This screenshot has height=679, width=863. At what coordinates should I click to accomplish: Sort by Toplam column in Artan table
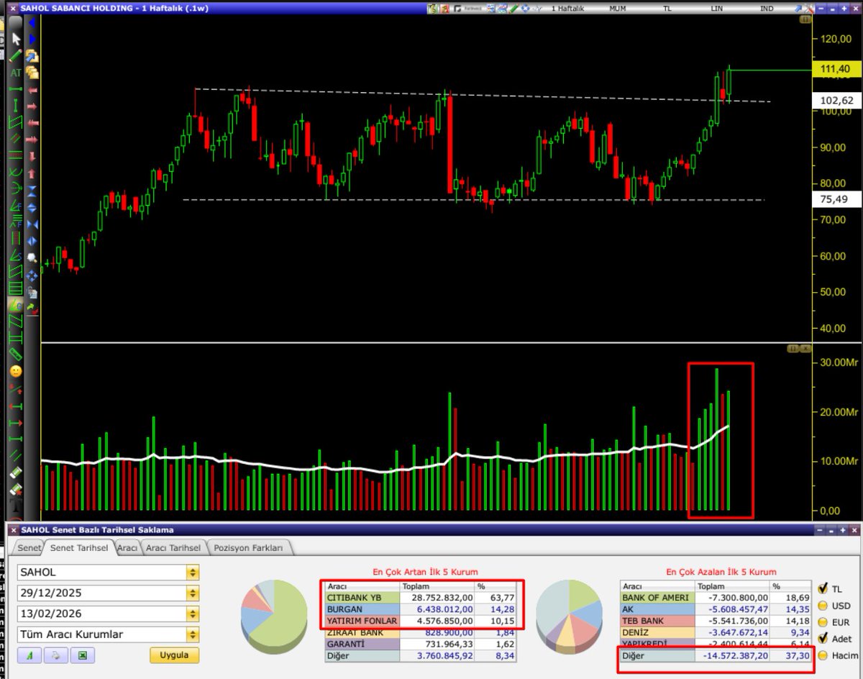tap(437, 587)
